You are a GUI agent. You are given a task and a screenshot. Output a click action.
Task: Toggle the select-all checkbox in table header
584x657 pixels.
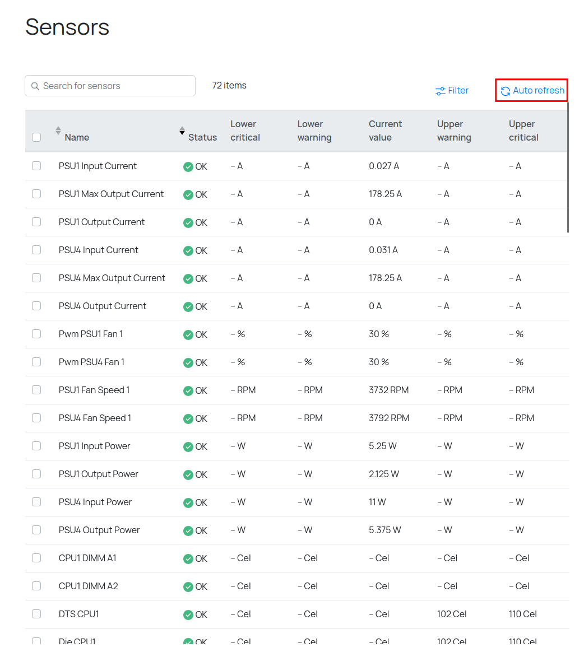point(36,137)
